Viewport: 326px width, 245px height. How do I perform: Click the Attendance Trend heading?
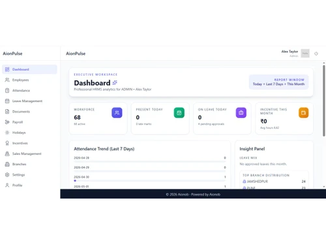coord(104,149)
